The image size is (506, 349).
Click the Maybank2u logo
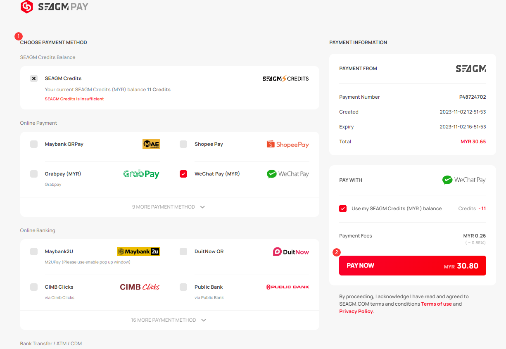coord(138,252)
